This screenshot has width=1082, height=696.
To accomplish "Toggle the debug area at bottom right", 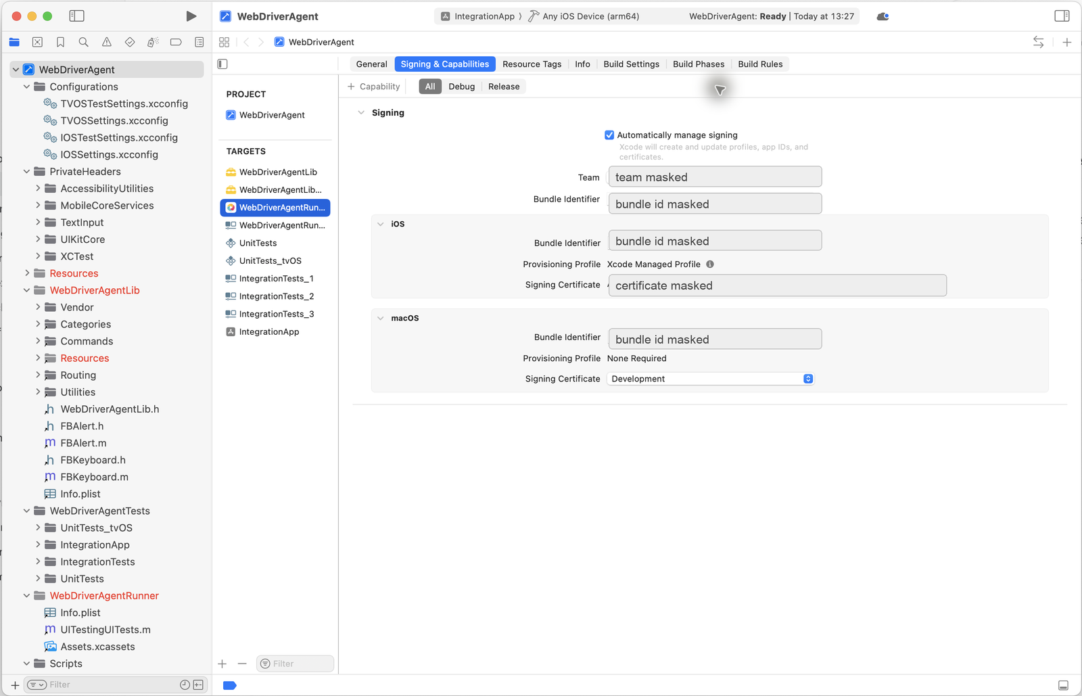I will click(x=1063, y=685).
